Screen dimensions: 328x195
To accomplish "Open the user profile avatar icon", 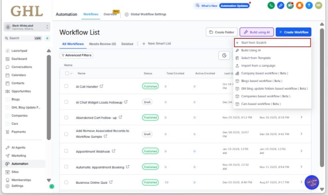I will click(x=319, y=5).
